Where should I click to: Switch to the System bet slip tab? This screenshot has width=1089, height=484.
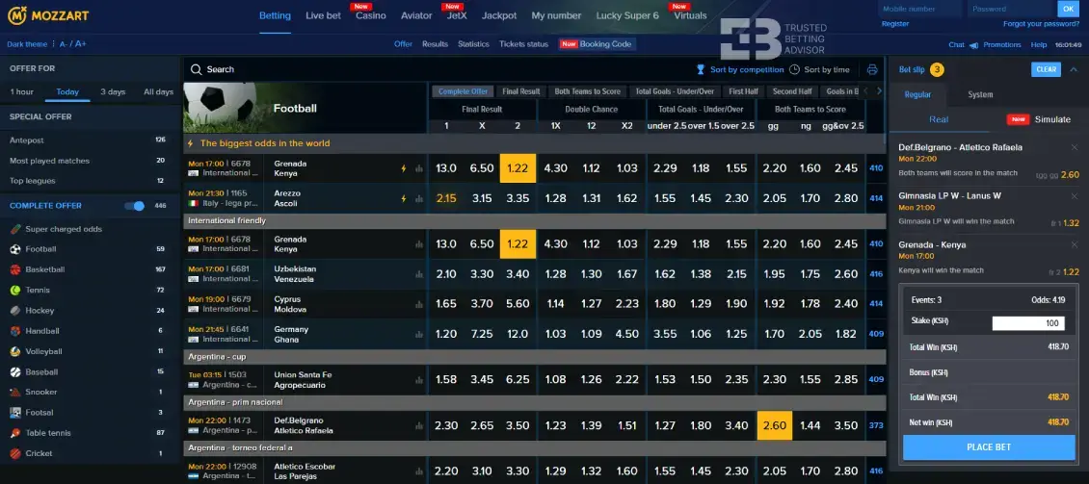[980, 94]
